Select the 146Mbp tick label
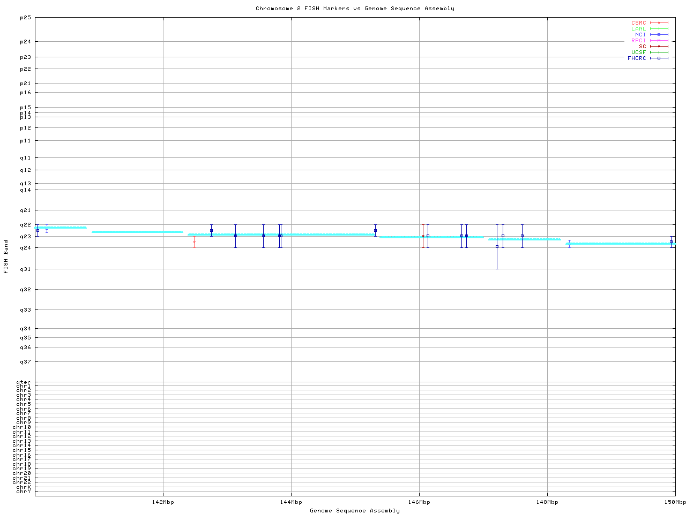The image size is (686, 514). pos(419,502)
